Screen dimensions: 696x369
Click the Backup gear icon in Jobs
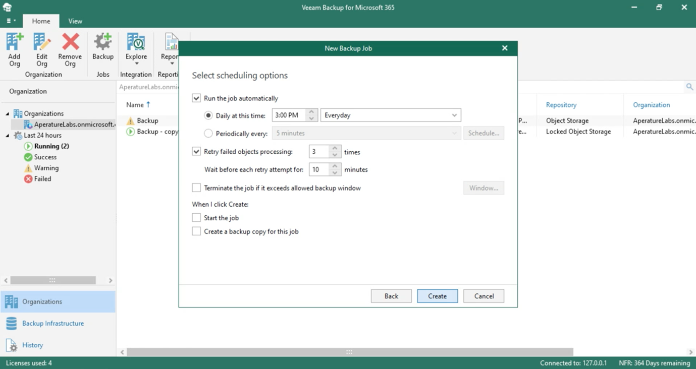click(x=102, y=42)
